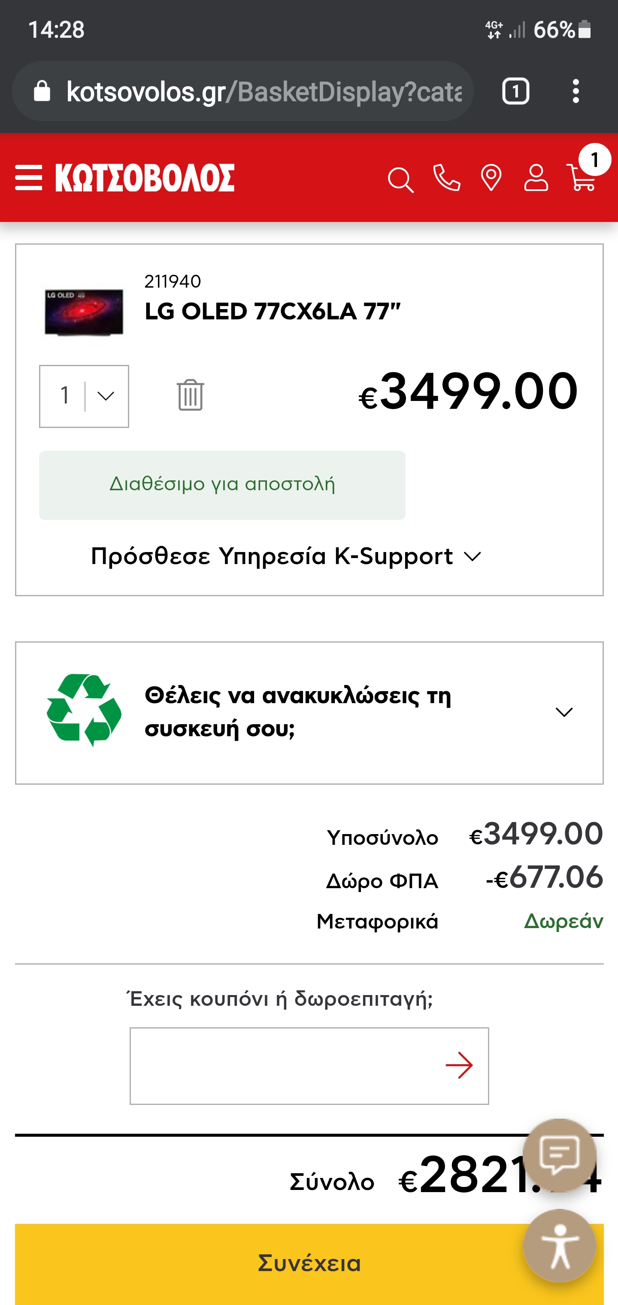The height and width of the screenshot is (1305, 618).
Task: Remove item with trash icon
Action: 191,395
